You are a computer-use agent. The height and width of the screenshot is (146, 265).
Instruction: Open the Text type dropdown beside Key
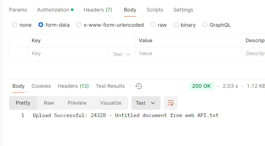122,54
